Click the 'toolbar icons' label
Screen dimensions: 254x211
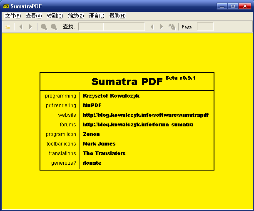pyautogui.click(x=61, y=144)
